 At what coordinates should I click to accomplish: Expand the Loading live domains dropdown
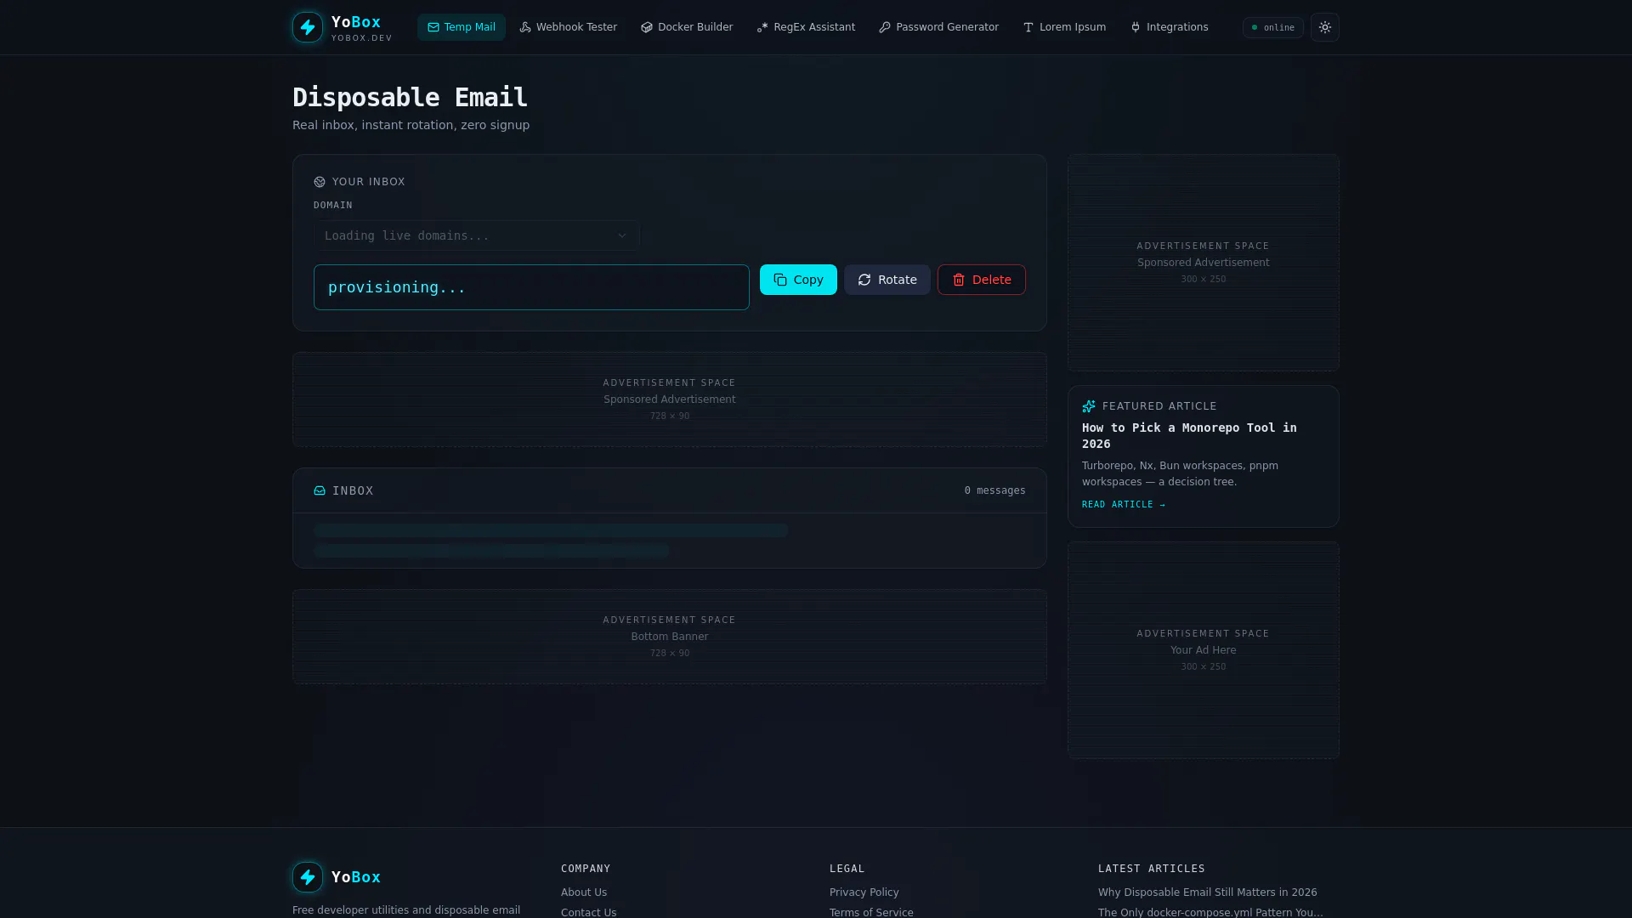476,235
